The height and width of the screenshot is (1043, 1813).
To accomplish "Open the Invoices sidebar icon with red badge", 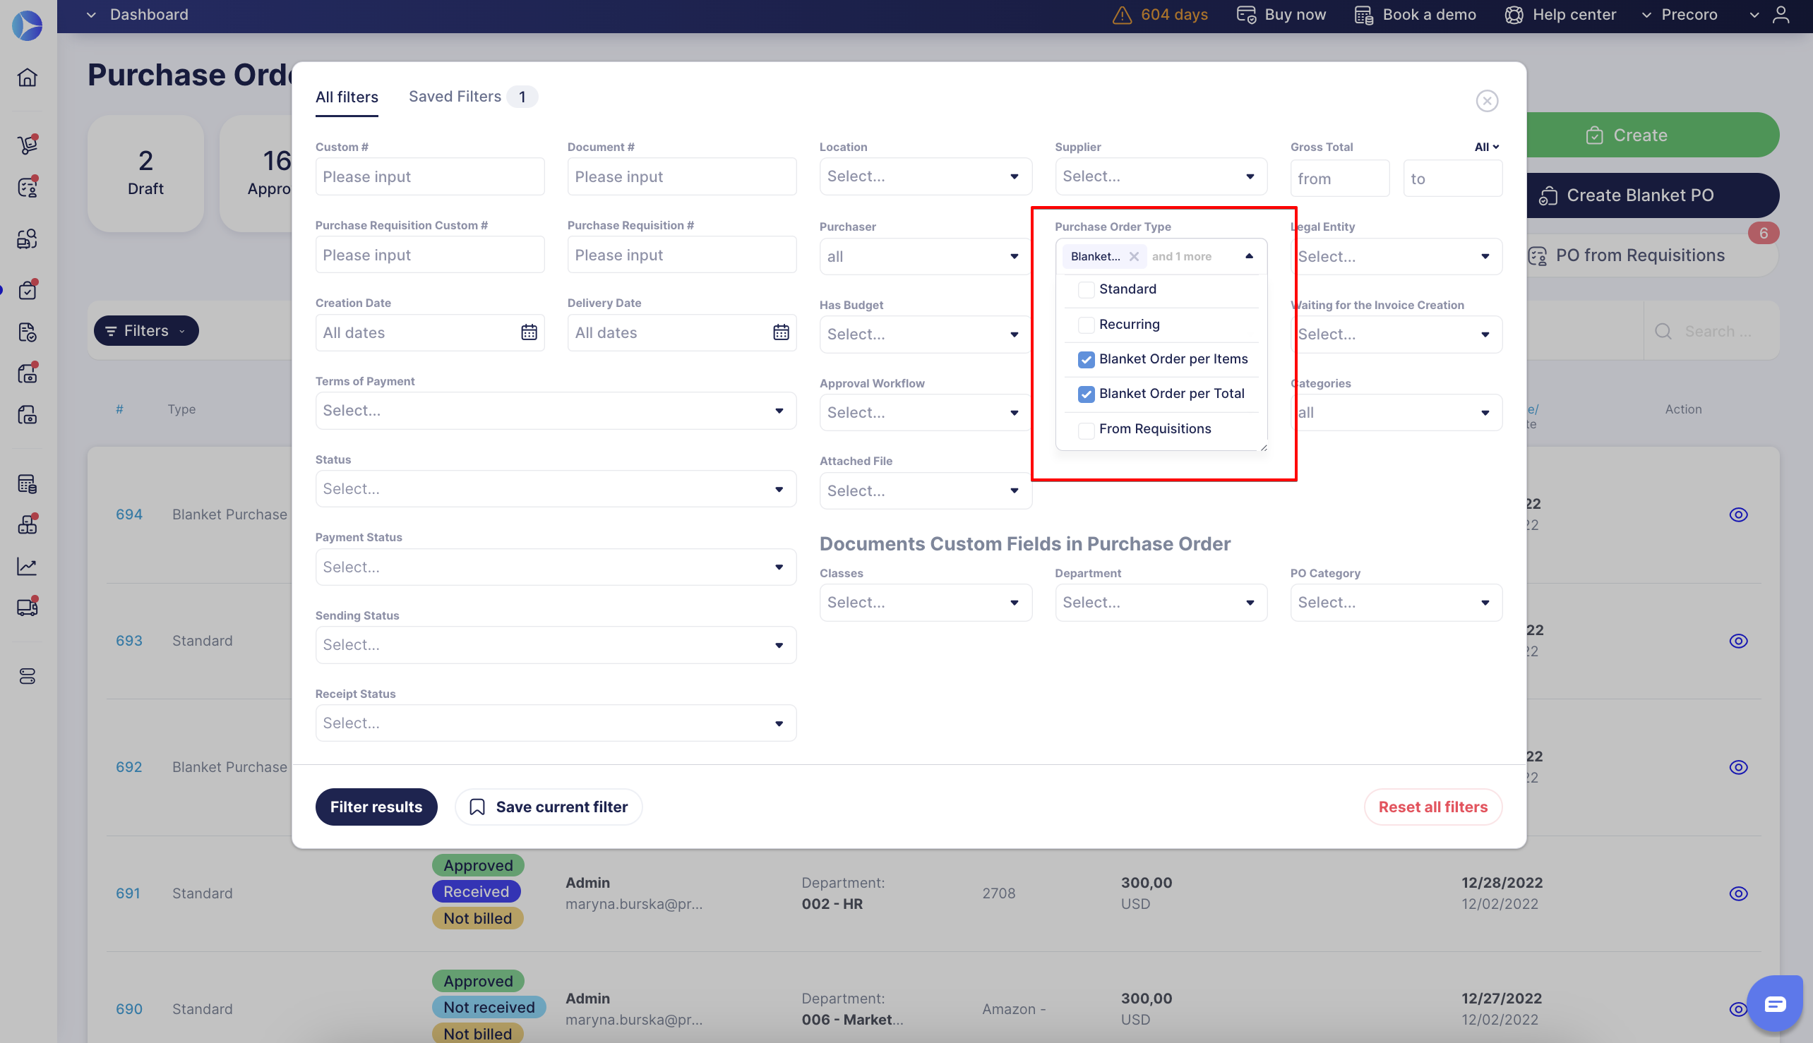I will pyautogui.click(x=28, y=373).
